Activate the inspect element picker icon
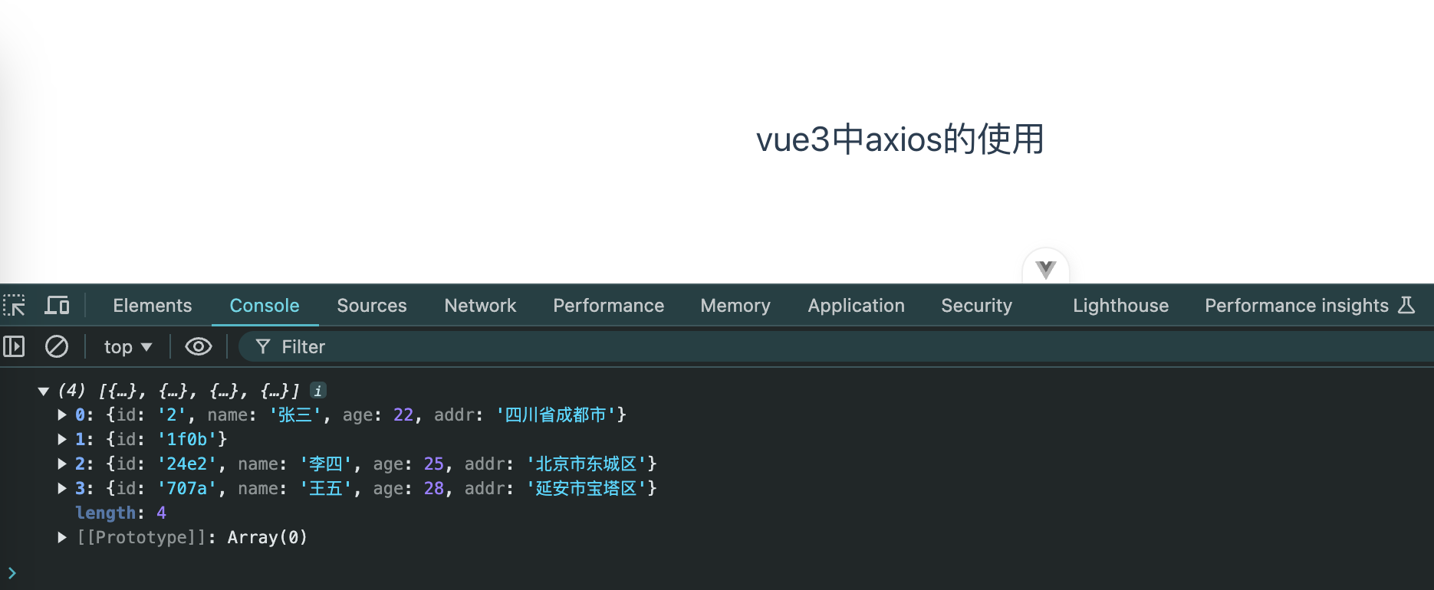Viewport: 1434px width, 590px height. coord(15,306)
